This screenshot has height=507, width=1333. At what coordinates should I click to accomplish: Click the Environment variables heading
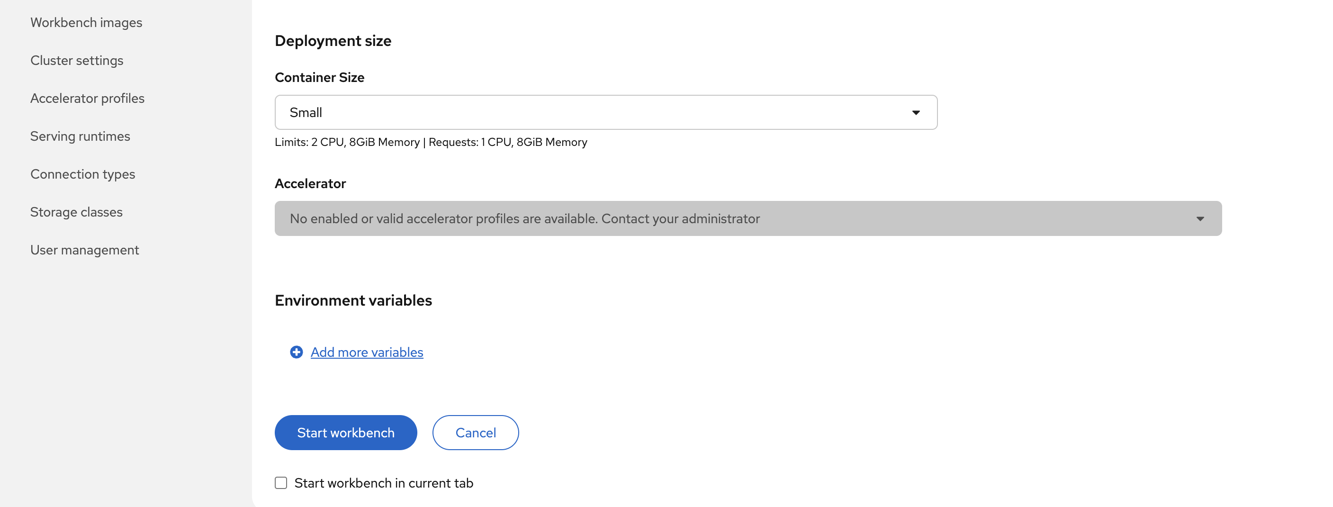[353, 300]
